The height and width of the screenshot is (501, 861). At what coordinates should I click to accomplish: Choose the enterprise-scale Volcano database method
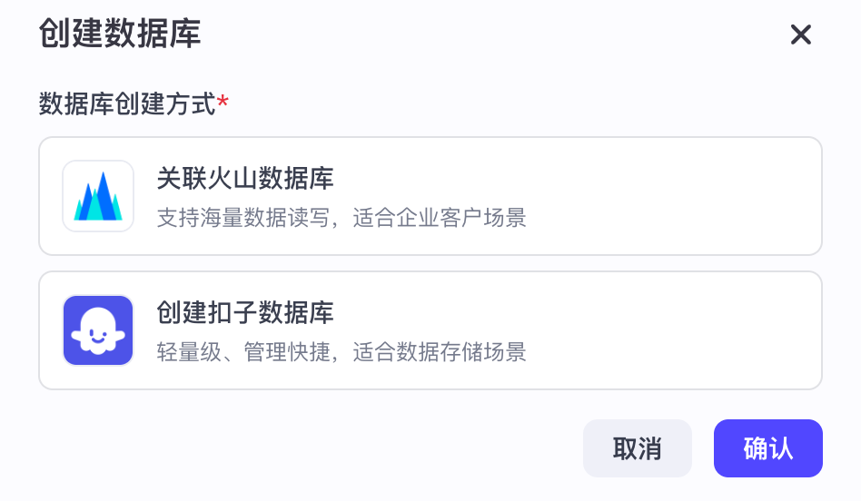click(x=430, y=196)
